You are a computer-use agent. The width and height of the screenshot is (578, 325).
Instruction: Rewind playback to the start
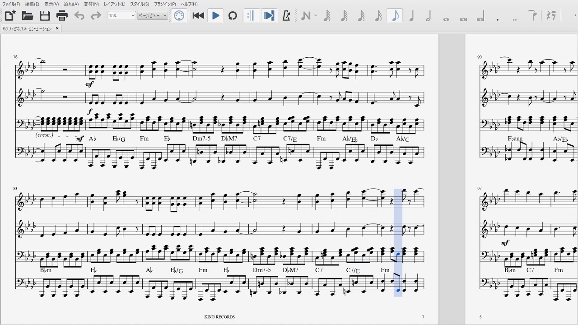[198, 16]
